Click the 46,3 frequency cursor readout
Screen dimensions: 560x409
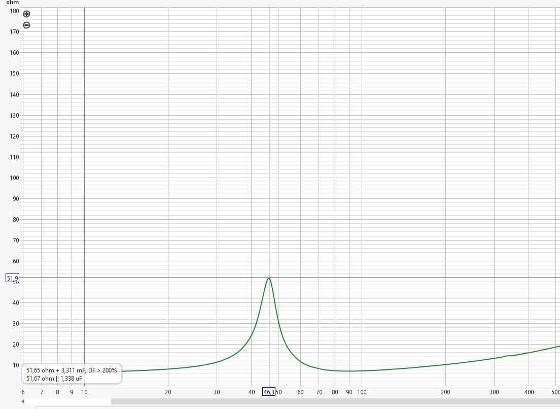(x=269, y=392)
